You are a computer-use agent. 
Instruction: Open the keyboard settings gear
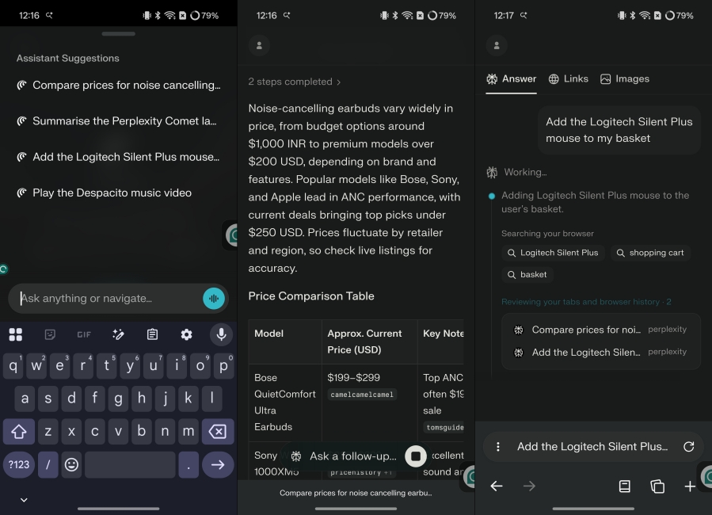(185, 334)
